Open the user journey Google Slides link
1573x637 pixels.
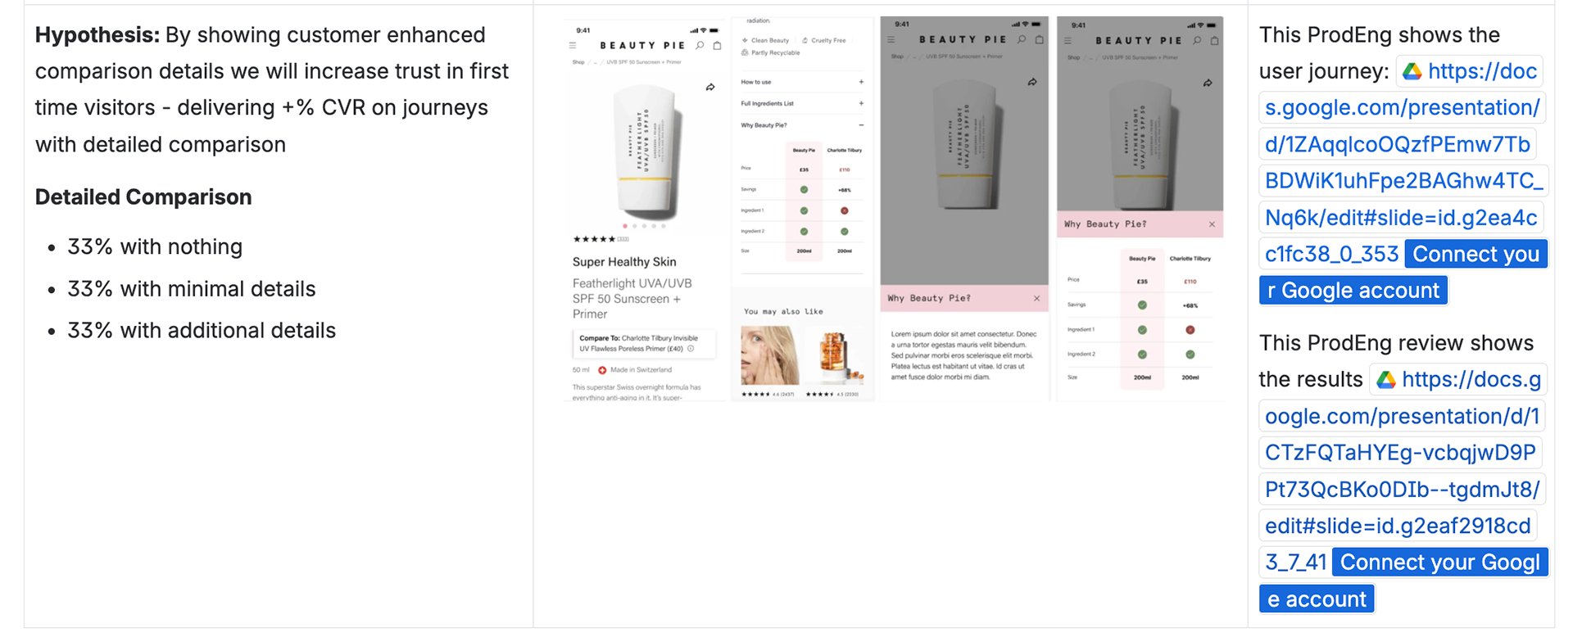(1403, 162)
